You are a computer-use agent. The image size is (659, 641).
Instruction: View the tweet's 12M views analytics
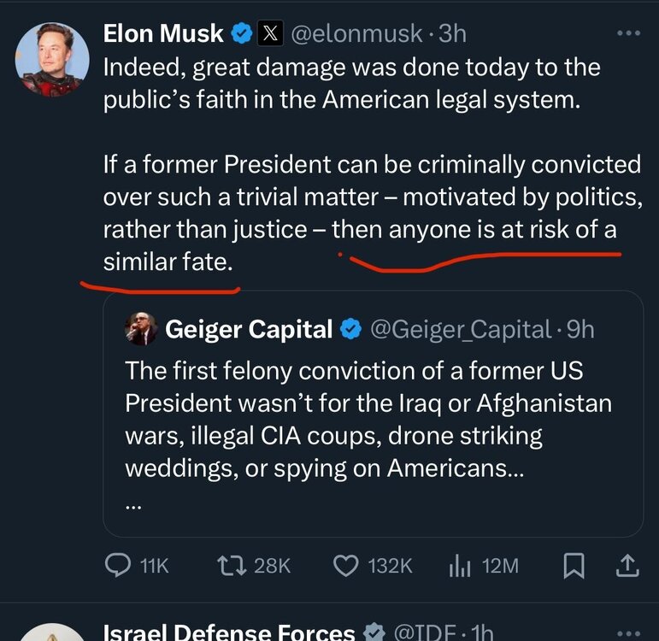tap(461, 565)
